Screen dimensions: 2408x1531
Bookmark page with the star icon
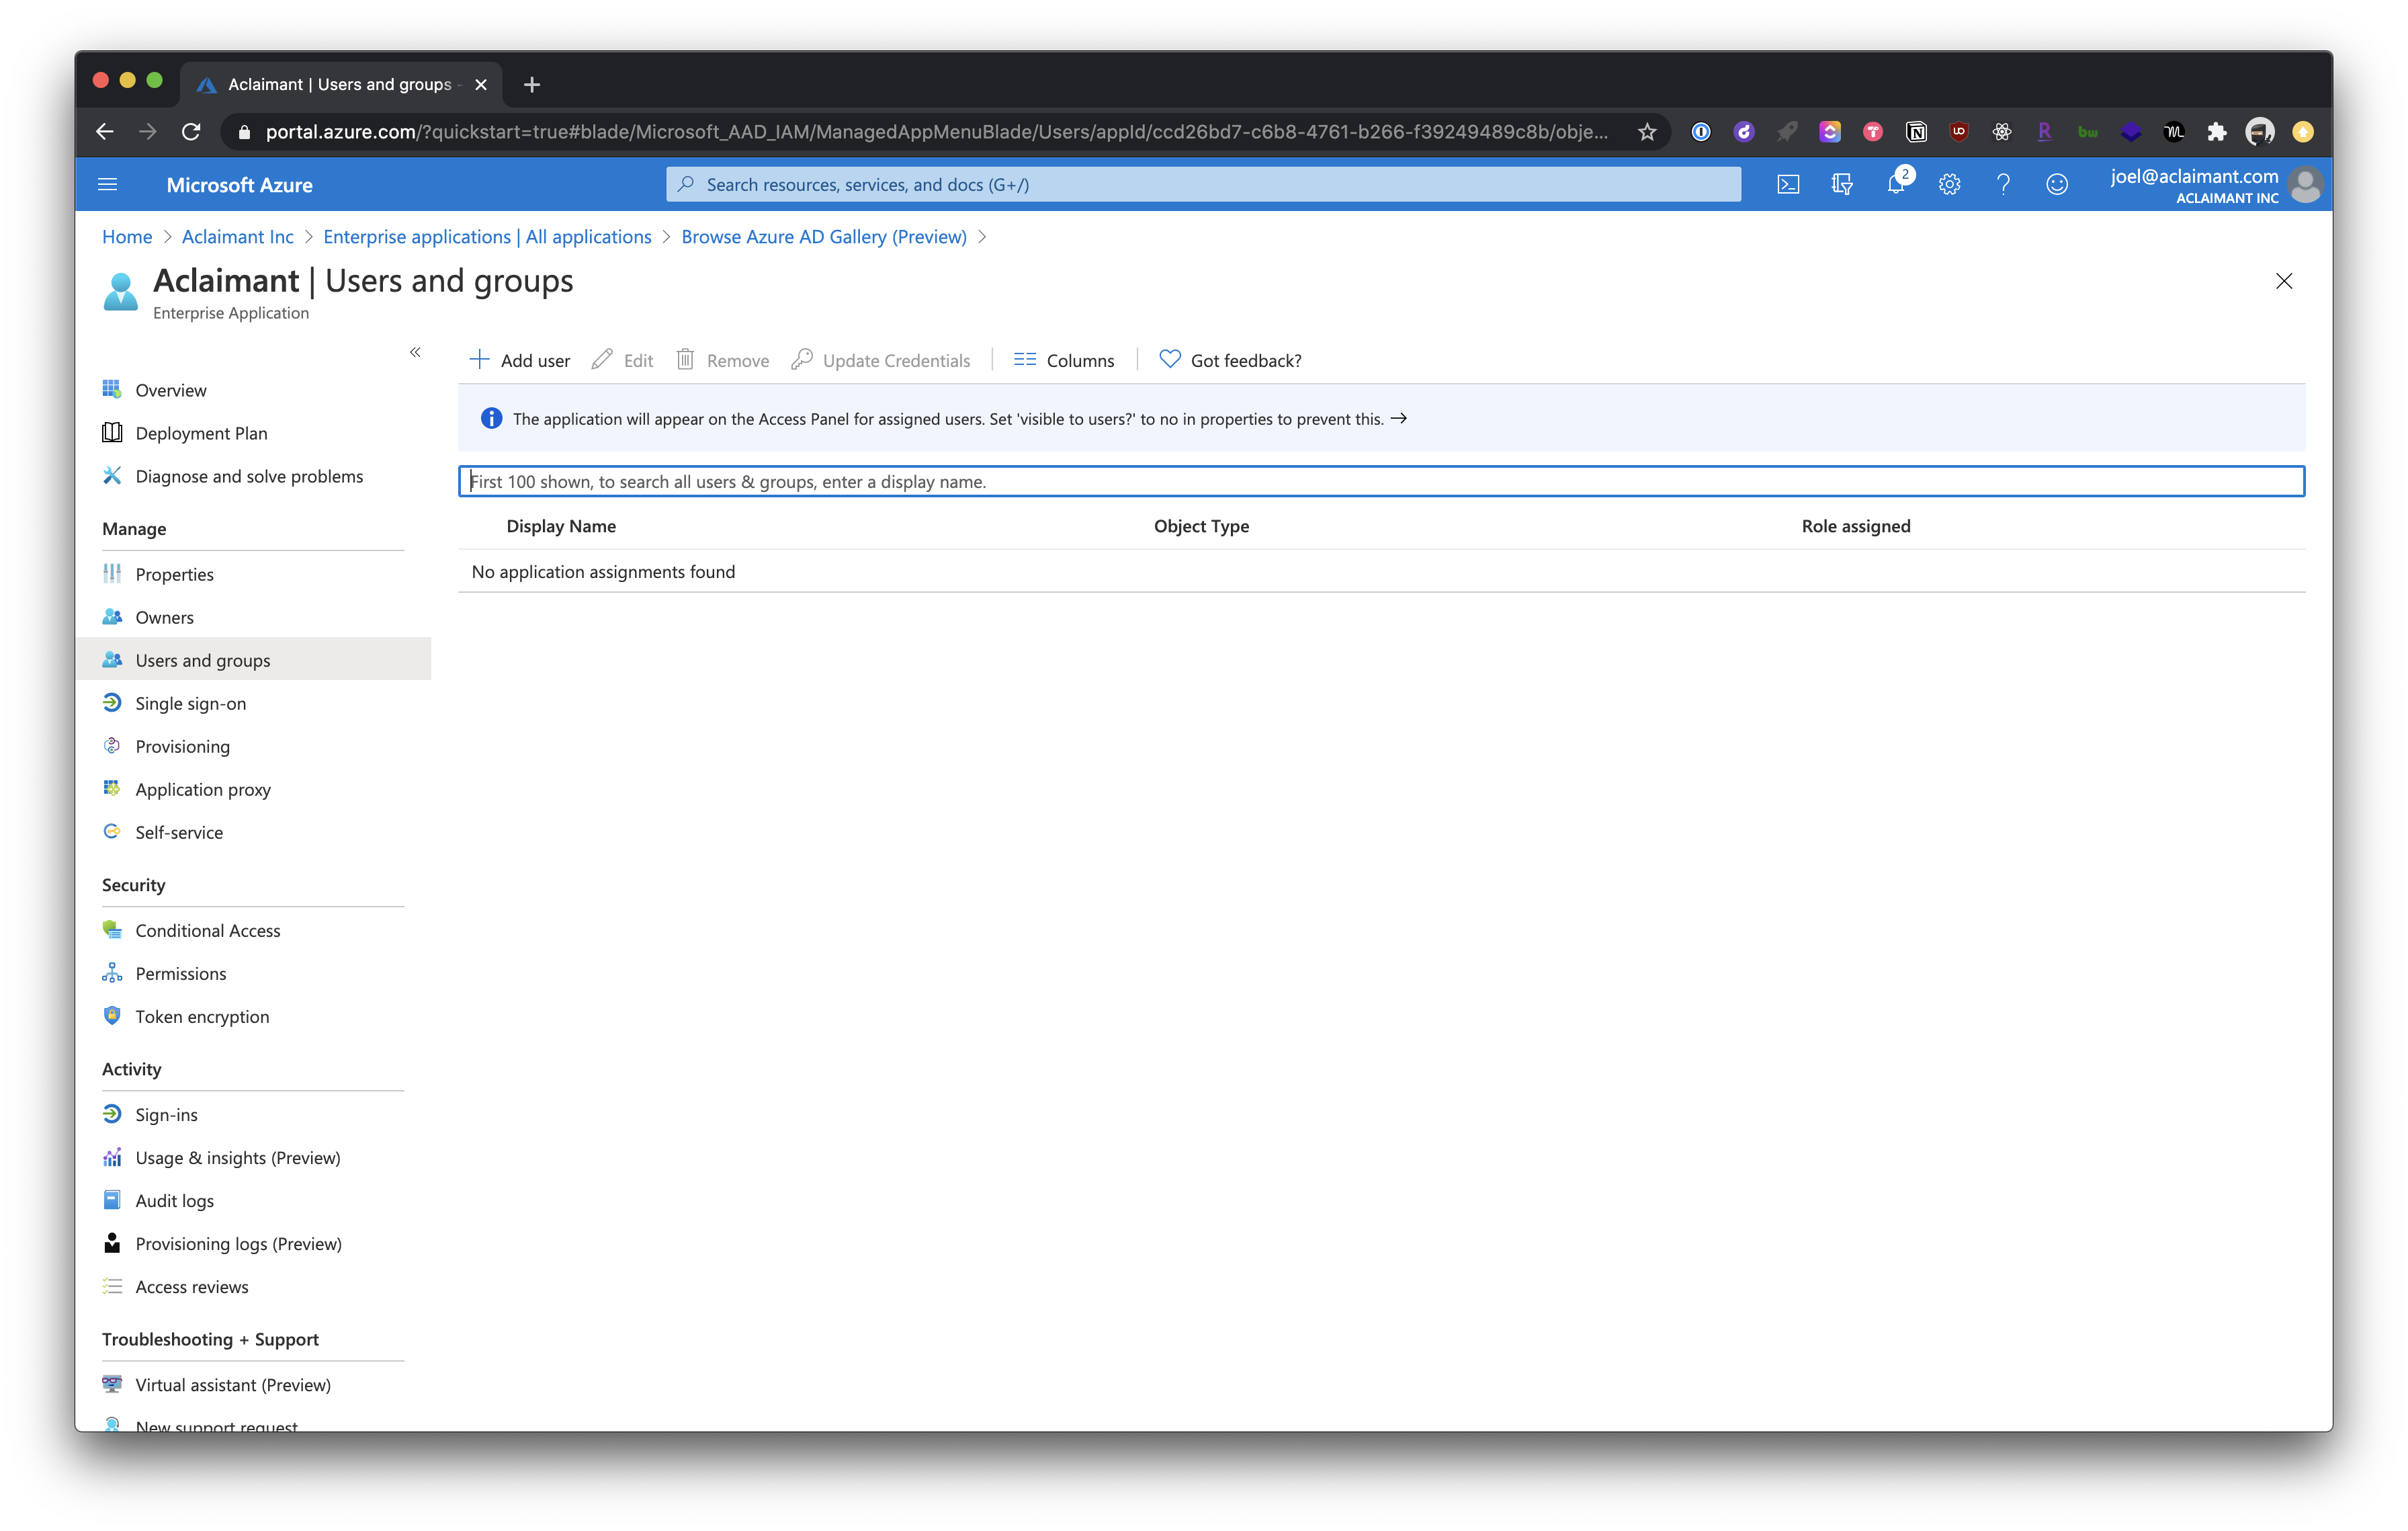pyautogui.click(x=1647, y=131)
